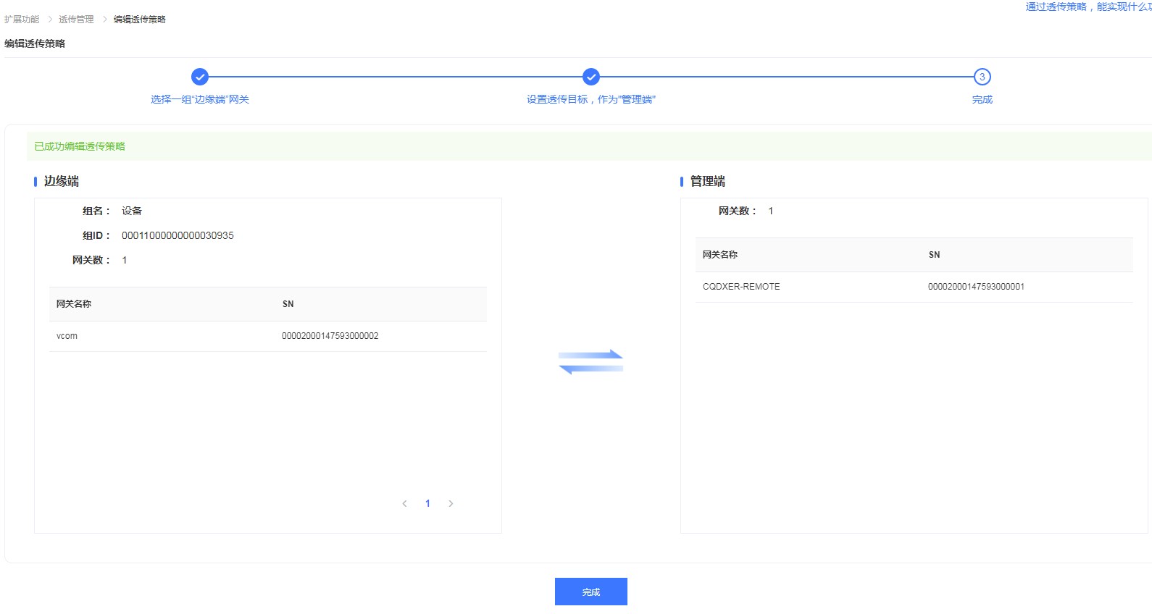Viewport: 1152px width, 614px height.
Task: Click the SN column header in 管理端 table
Action: tap(935, 255)
